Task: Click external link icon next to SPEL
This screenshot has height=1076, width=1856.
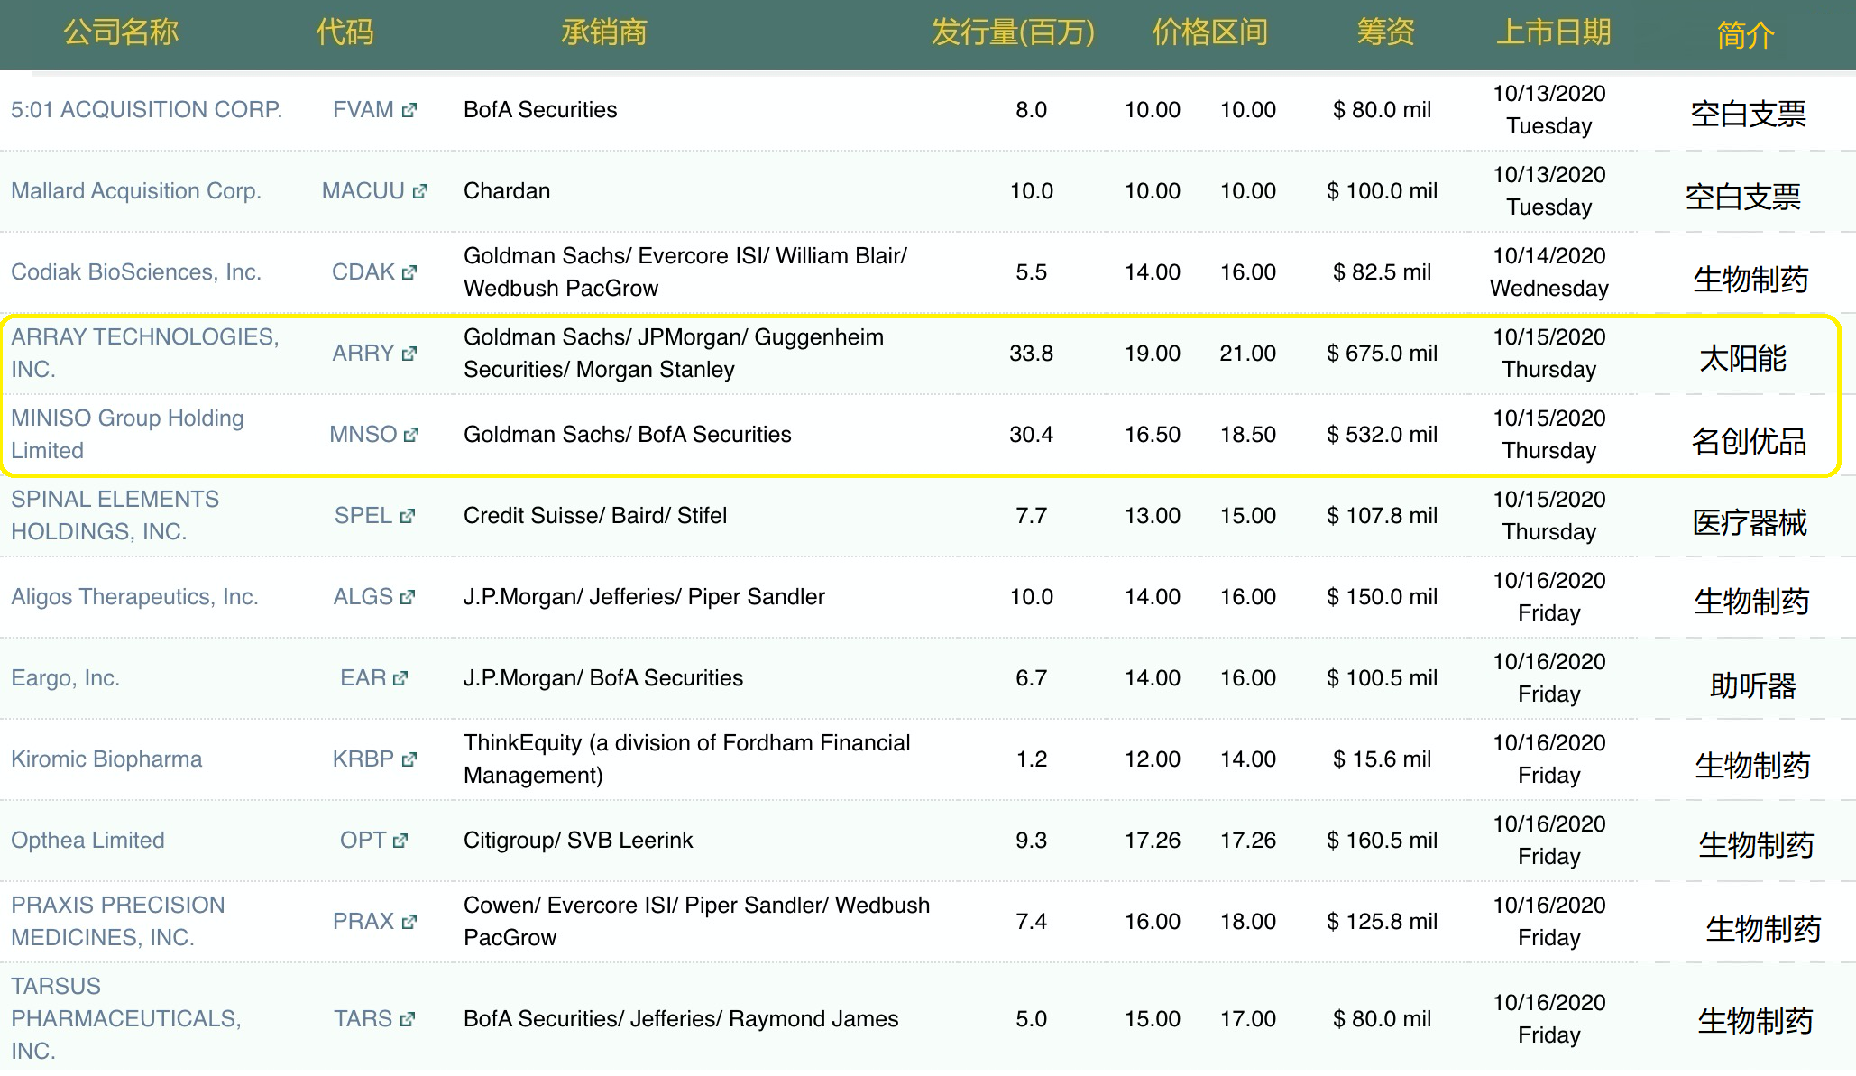Action: (408, 516)
